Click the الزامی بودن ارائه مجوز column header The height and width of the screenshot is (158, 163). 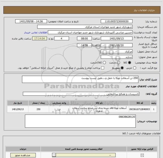pos(142,149)
